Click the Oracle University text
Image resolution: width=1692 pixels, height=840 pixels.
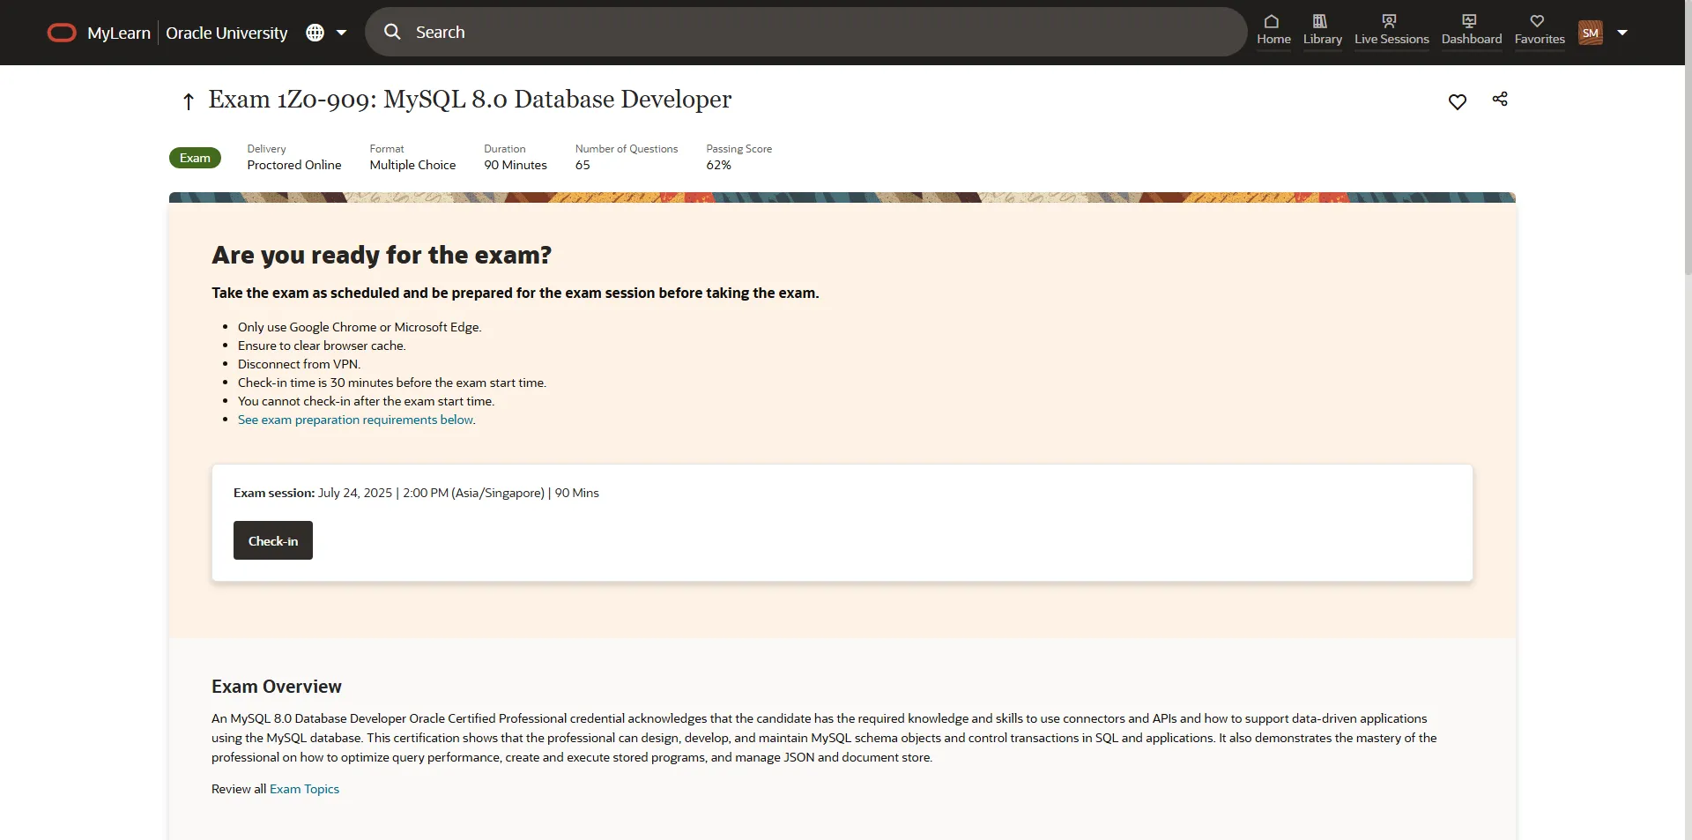(226, 33)
